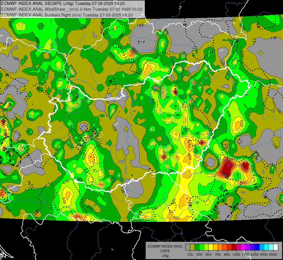Select the yellow legend swatch right of 500
Screen dimensions: 283x260
[211, 247]
